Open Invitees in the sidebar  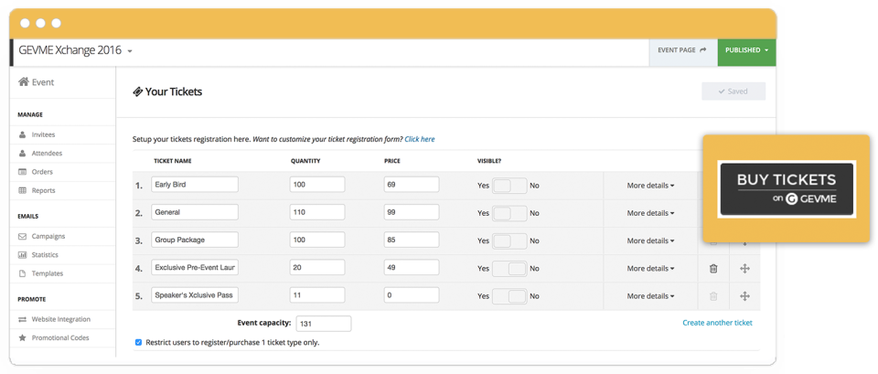point(43,135)
